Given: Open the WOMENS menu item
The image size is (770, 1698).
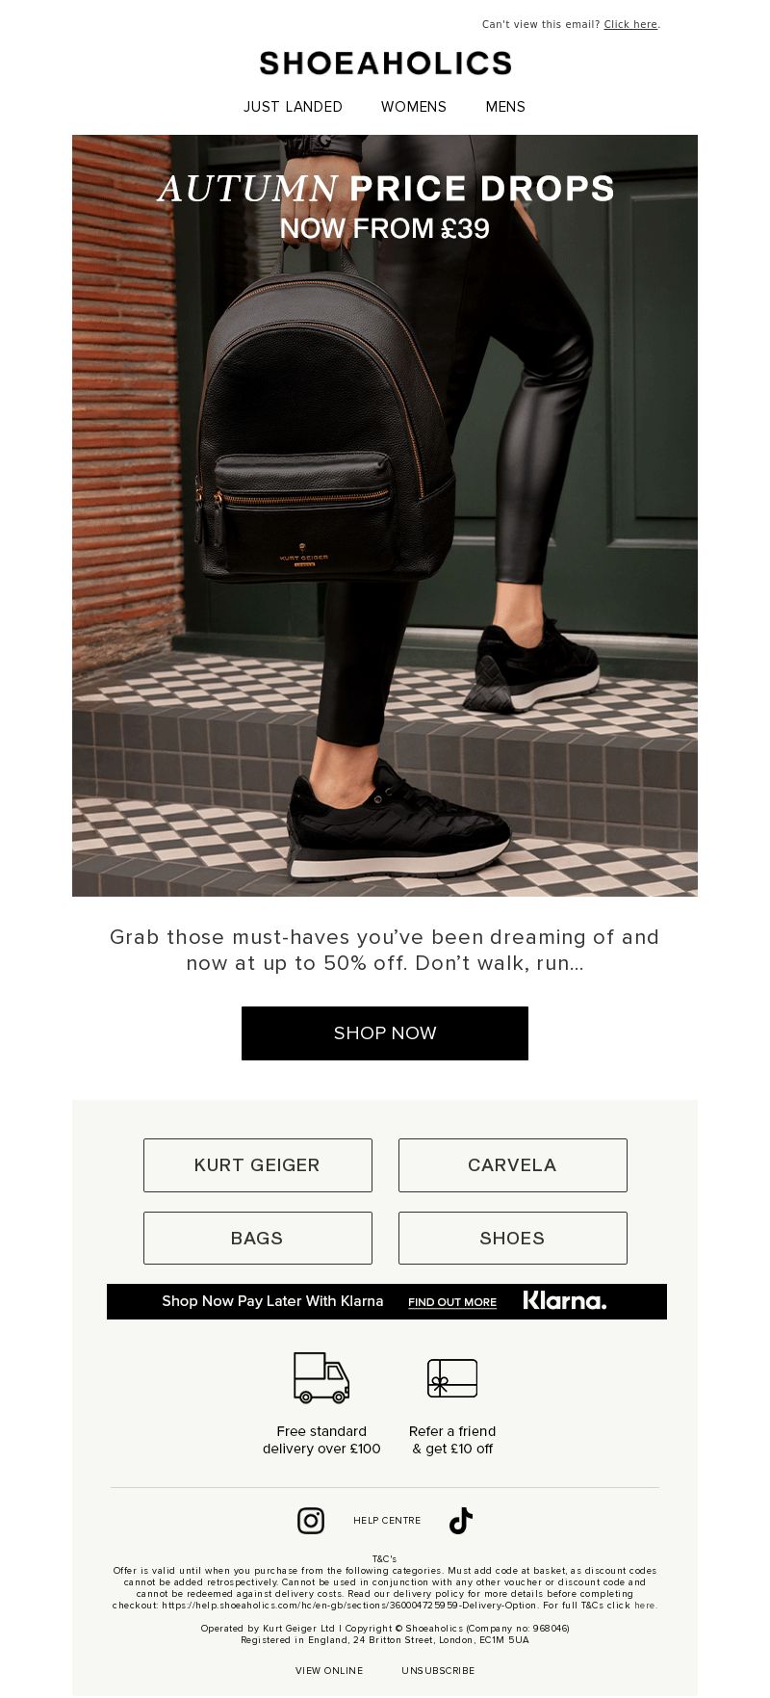Looking at the screenshot, I should coord(414,107).
